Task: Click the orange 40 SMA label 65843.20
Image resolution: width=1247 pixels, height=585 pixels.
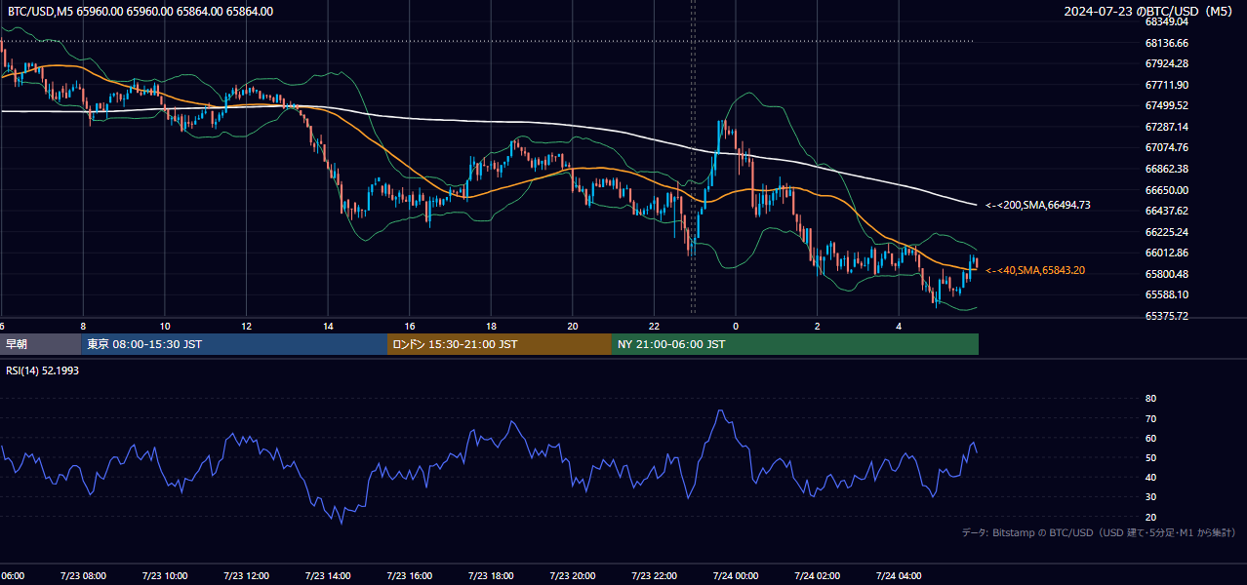Action: [x=1035, y=270]
